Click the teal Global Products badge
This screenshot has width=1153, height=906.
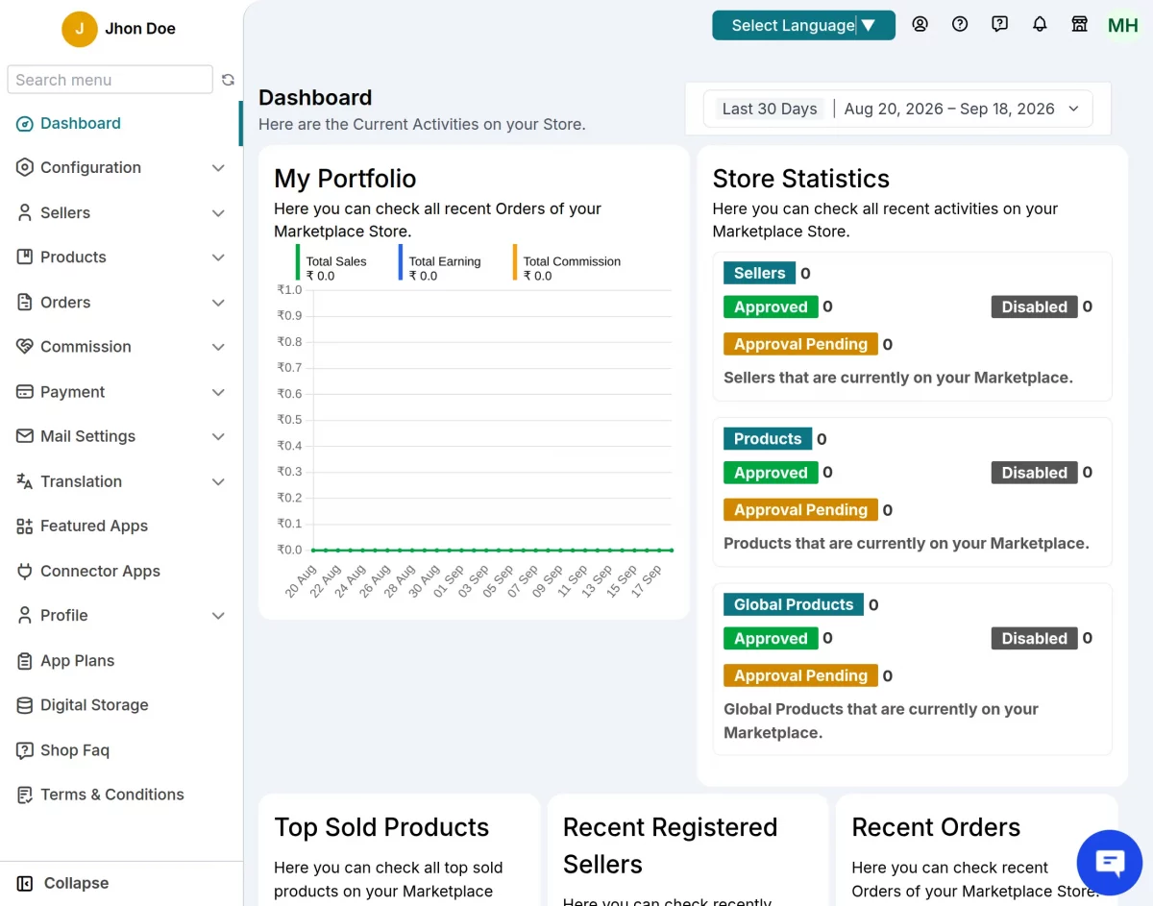tap(794, 604)
